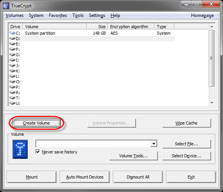Viewport: 223px width, 192px height.
Task: Click the Dismount All button
Action: [x=138, y=177]
